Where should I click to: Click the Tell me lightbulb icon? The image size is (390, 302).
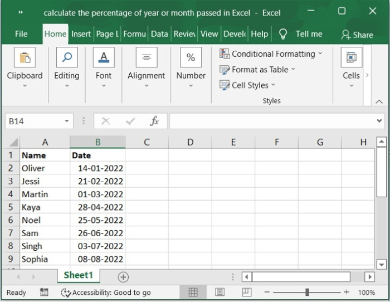pos(283,34)
